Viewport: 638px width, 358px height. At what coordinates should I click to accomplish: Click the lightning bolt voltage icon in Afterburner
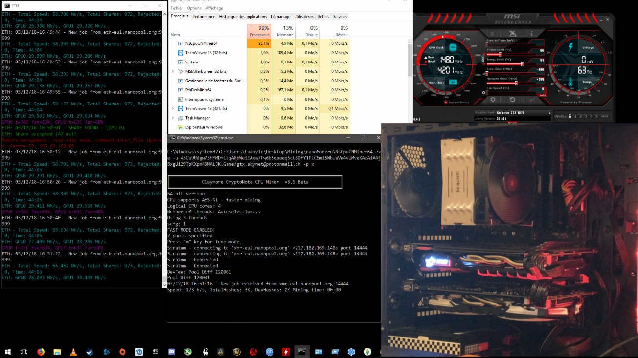[x=570, y=47]
